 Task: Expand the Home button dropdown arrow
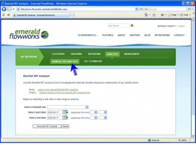coord(150,15)
